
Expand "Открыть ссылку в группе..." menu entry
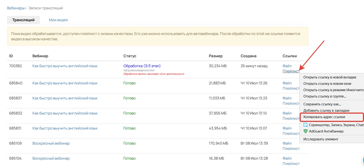coord(325,96)
